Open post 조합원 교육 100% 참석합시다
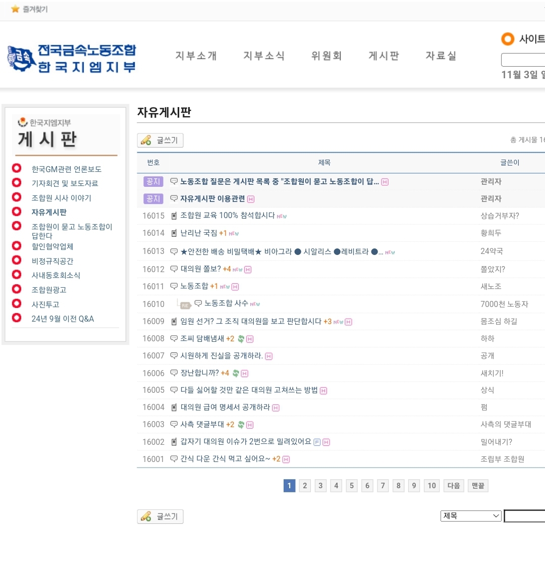 [228, 216]
